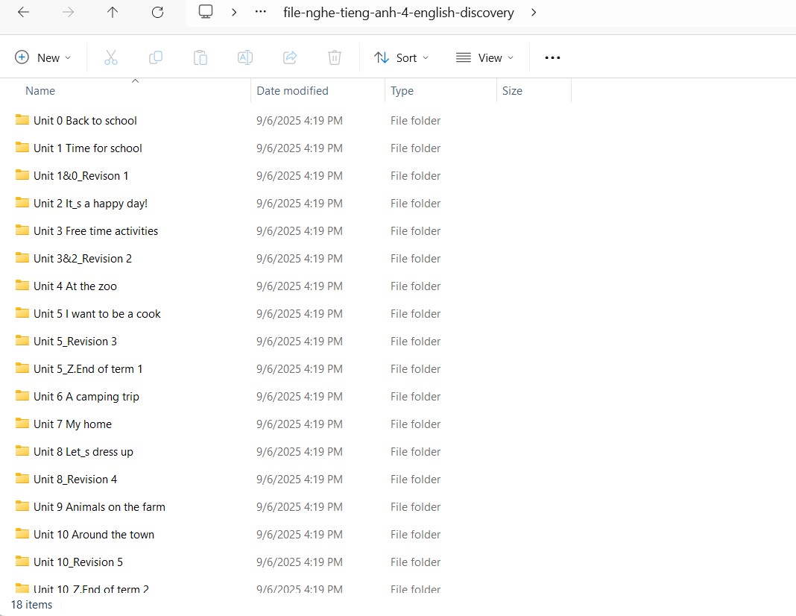
Task: Show hidden breadcrumb path ellipsis
Action: point(260,13)
